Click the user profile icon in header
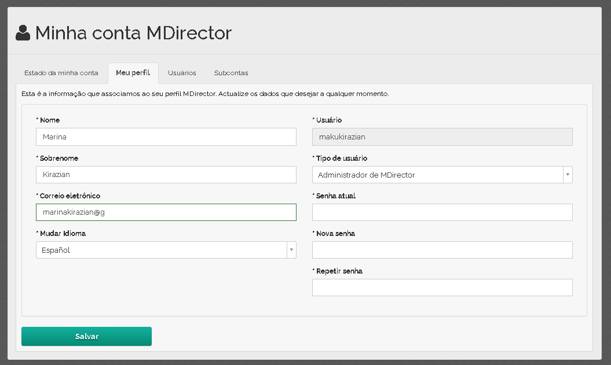Viewport: 611px width, 365px height. [x=23, y=33]
